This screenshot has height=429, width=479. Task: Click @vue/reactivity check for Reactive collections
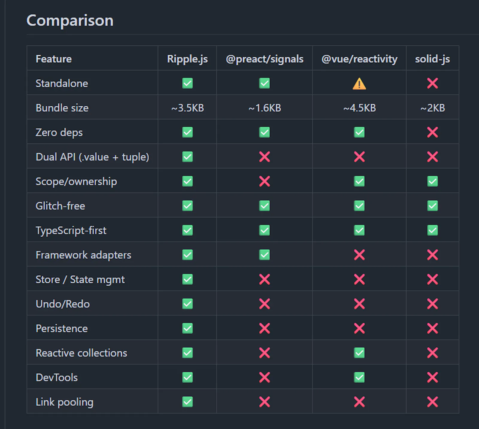[x=359, y=353]
